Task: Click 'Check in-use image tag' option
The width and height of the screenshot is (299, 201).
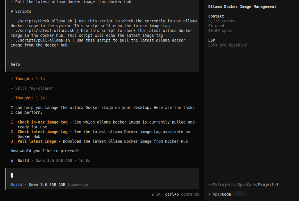Action: coord(42,122)
